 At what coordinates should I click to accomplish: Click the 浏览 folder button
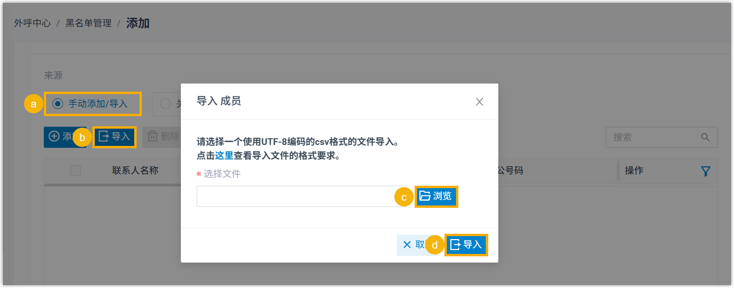[x=436, y=196]
